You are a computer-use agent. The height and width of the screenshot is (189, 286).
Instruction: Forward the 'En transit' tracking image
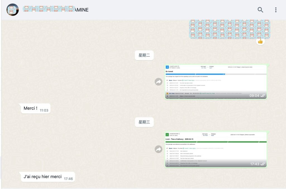pos(159,82)
